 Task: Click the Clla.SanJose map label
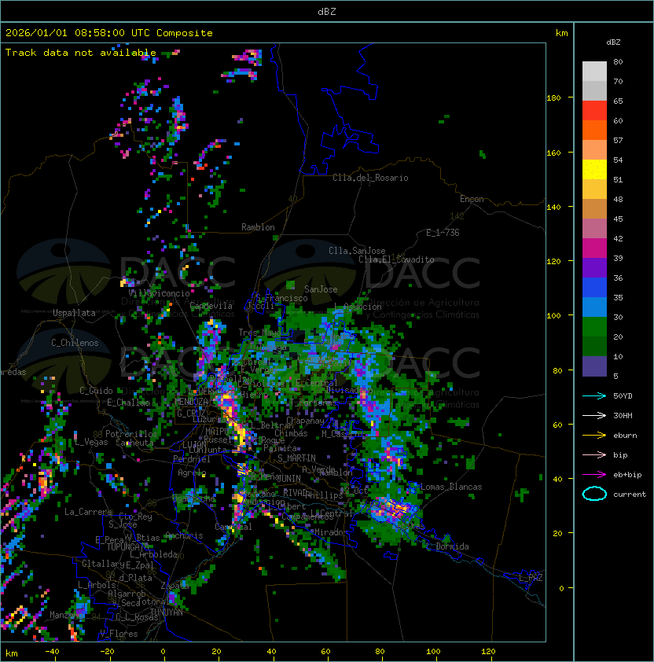pos(357,251)
